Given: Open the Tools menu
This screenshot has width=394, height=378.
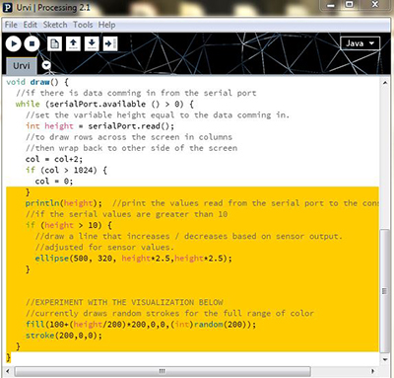Looking at the screenshot, I should click(x=83, y=25).
